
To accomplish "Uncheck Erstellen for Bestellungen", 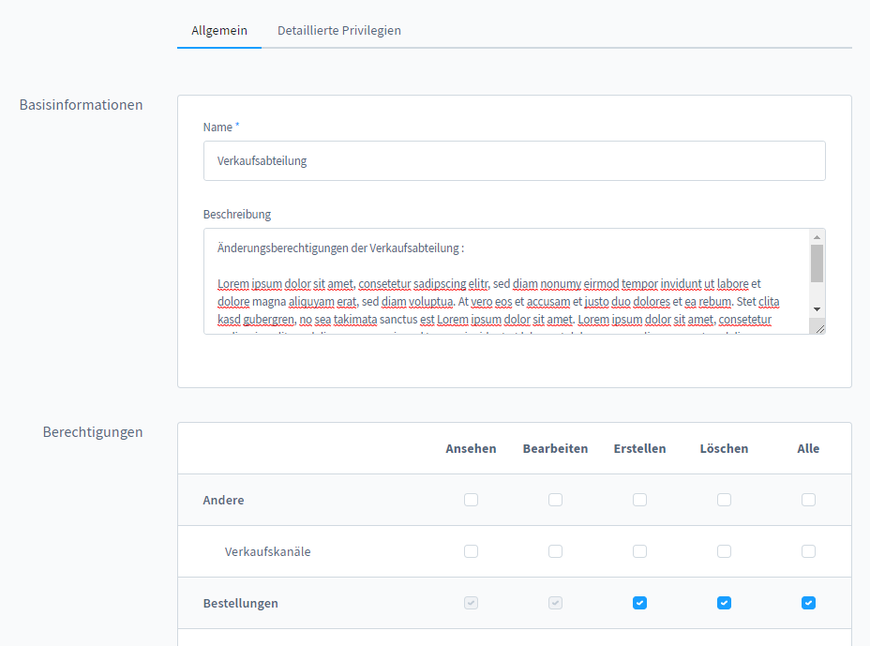I will point(639,603).
